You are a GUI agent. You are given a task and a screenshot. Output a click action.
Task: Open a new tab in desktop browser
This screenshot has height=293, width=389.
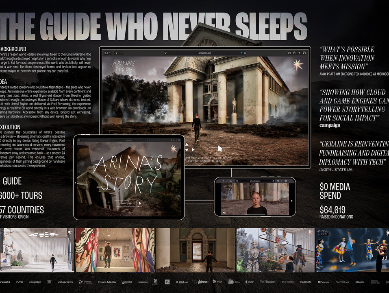point(299,53)
